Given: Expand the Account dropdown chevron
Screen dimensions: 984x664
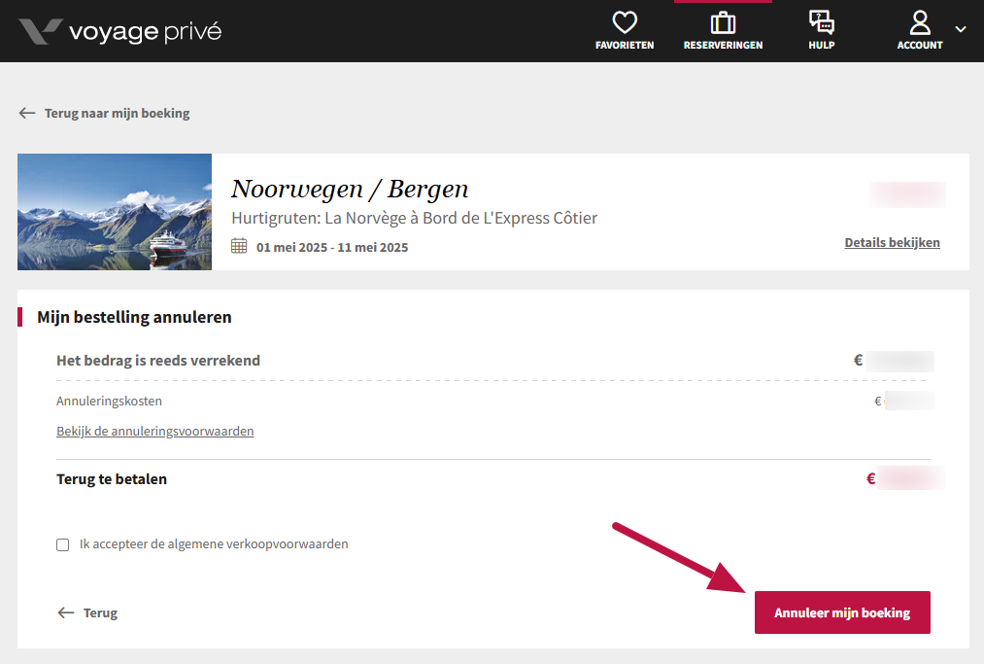Looking at the screenshot, I should (x=961, y=30).
